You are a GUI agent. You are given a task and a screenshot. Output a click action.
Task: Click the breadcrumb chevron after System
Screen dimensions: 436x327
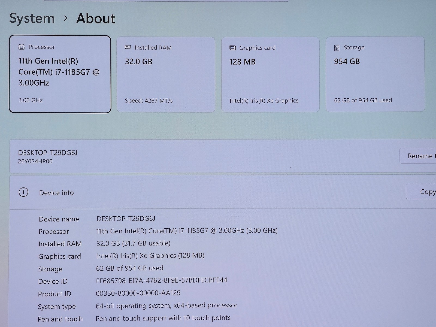66,18
